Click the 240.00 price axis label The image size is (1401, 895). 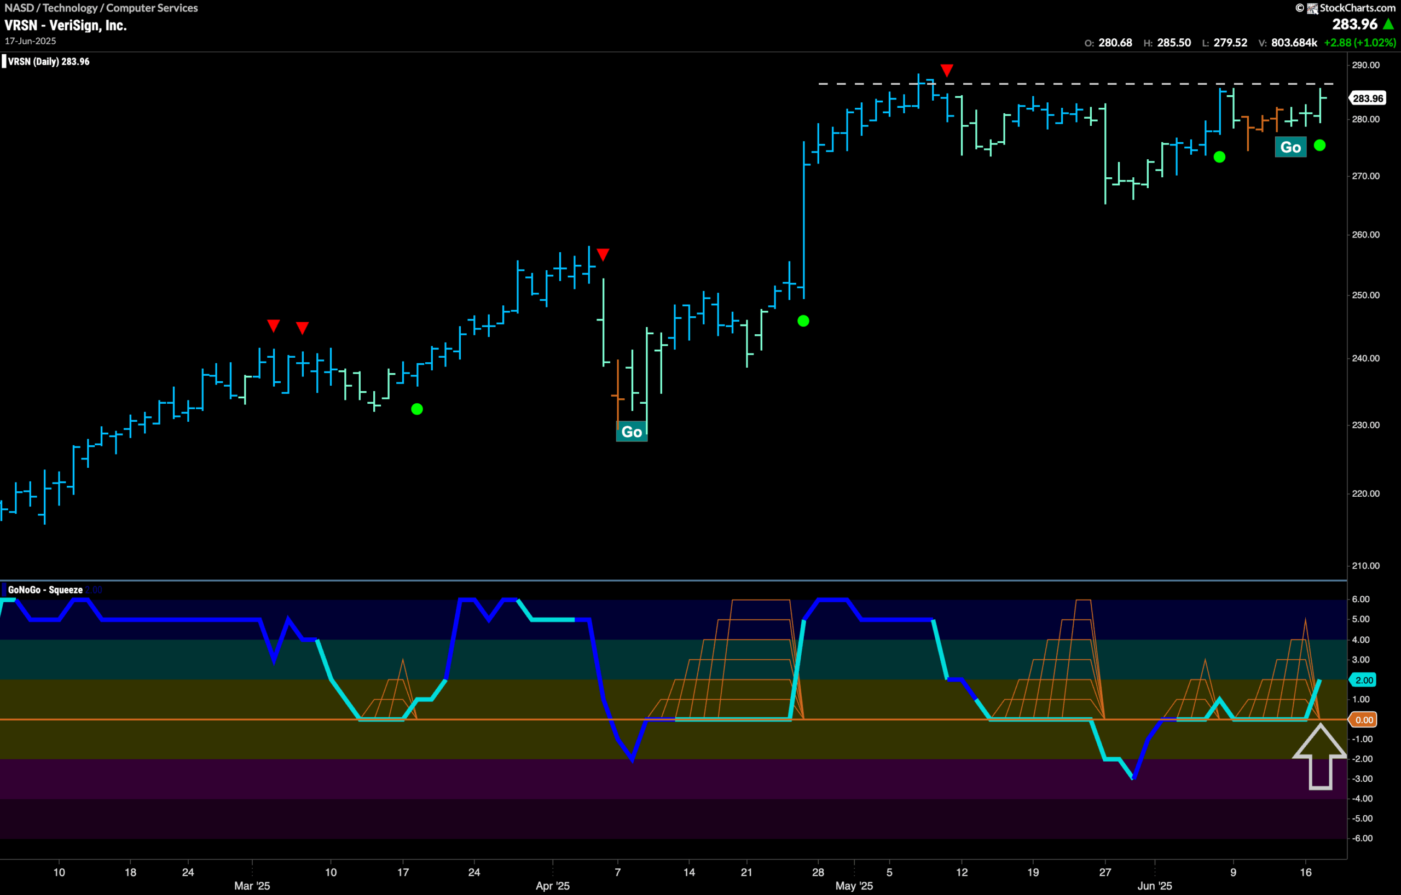point(1365,358)
